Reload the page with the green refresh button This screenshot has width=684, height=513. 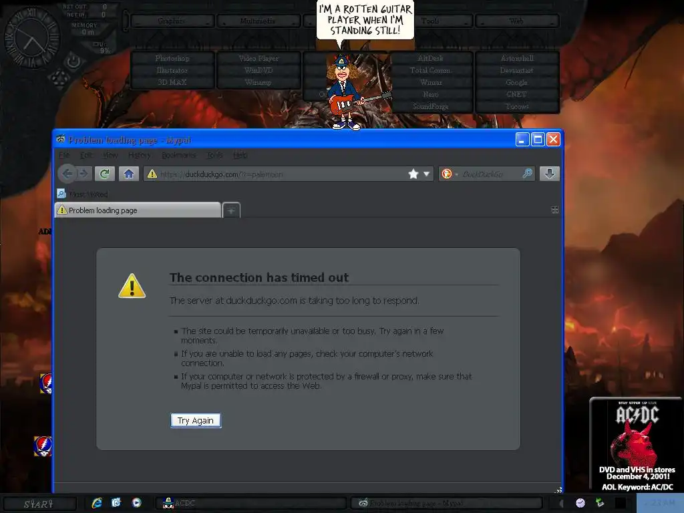pyautogui.click(x=105, y=174)
